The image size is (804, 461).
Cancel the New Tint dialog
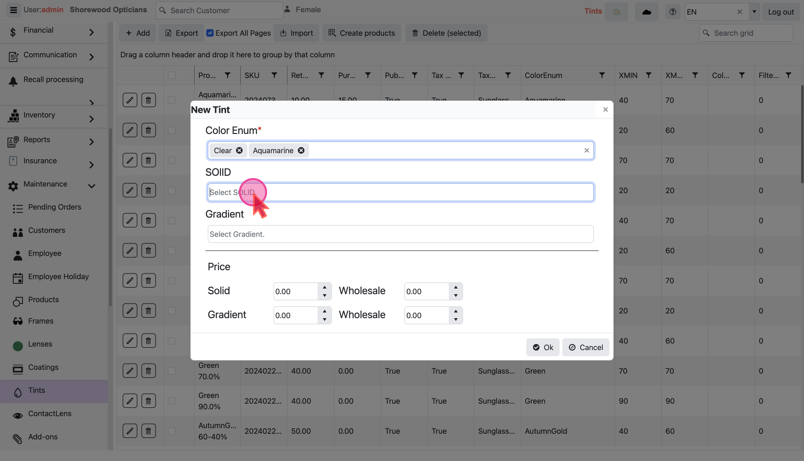586,347
